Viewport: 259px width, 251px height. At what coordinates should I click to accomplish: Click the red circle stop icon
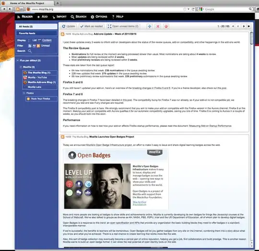click(166, 26)
